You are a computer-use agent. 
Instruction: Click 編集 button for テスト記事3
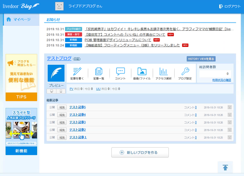(62, 122)
